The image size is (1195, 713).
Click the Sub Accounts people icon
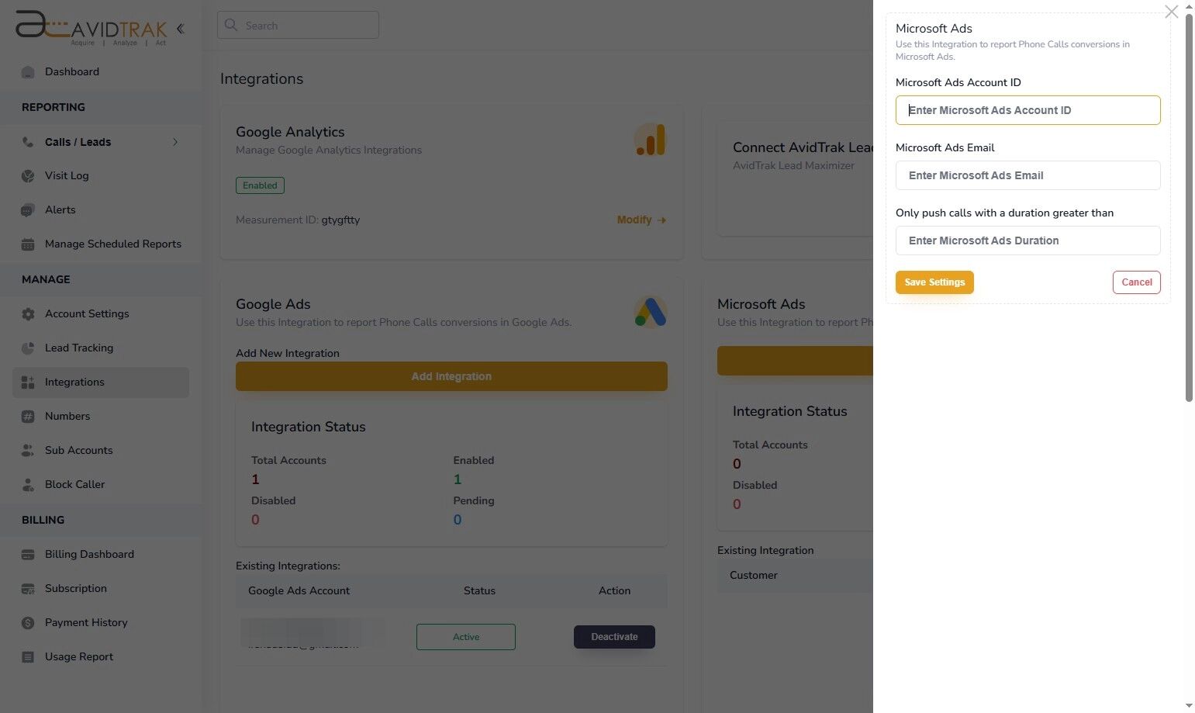[x=29, y=450]
